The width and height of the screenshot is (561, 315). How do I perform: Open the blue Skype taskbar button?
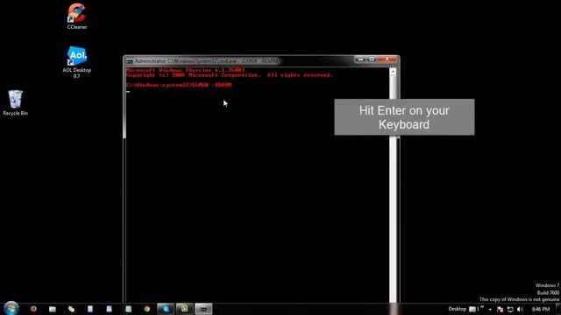point(166,309)
